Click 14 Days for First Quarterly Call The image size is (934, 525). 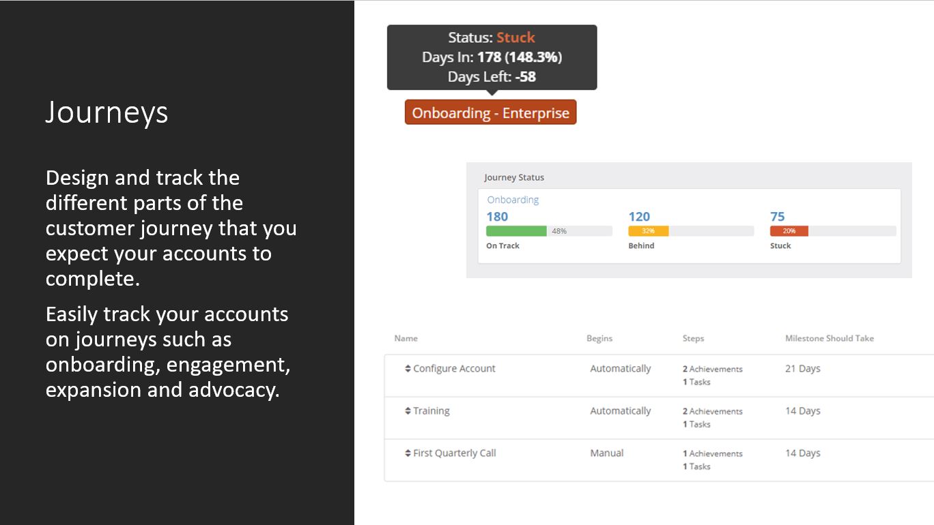tap(803, 453)
